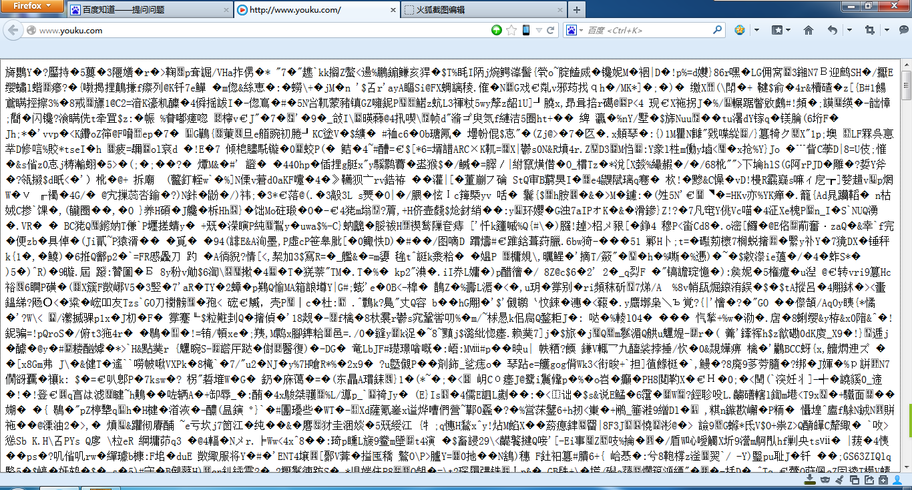This screenshot has width=912, height=490.
Task: Click the undo restore arrow icon
Action: point(833,30)
